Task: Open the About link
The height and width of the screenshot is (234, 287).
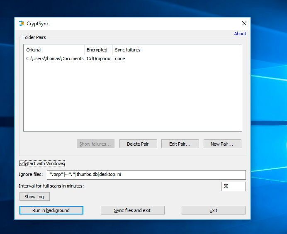Action: 240,34
